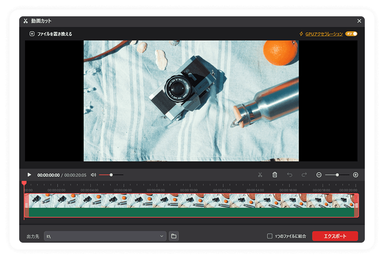Browse output folder with folder icon
The height and width of the screenshot is (259, 384).
tap(174, 236)
